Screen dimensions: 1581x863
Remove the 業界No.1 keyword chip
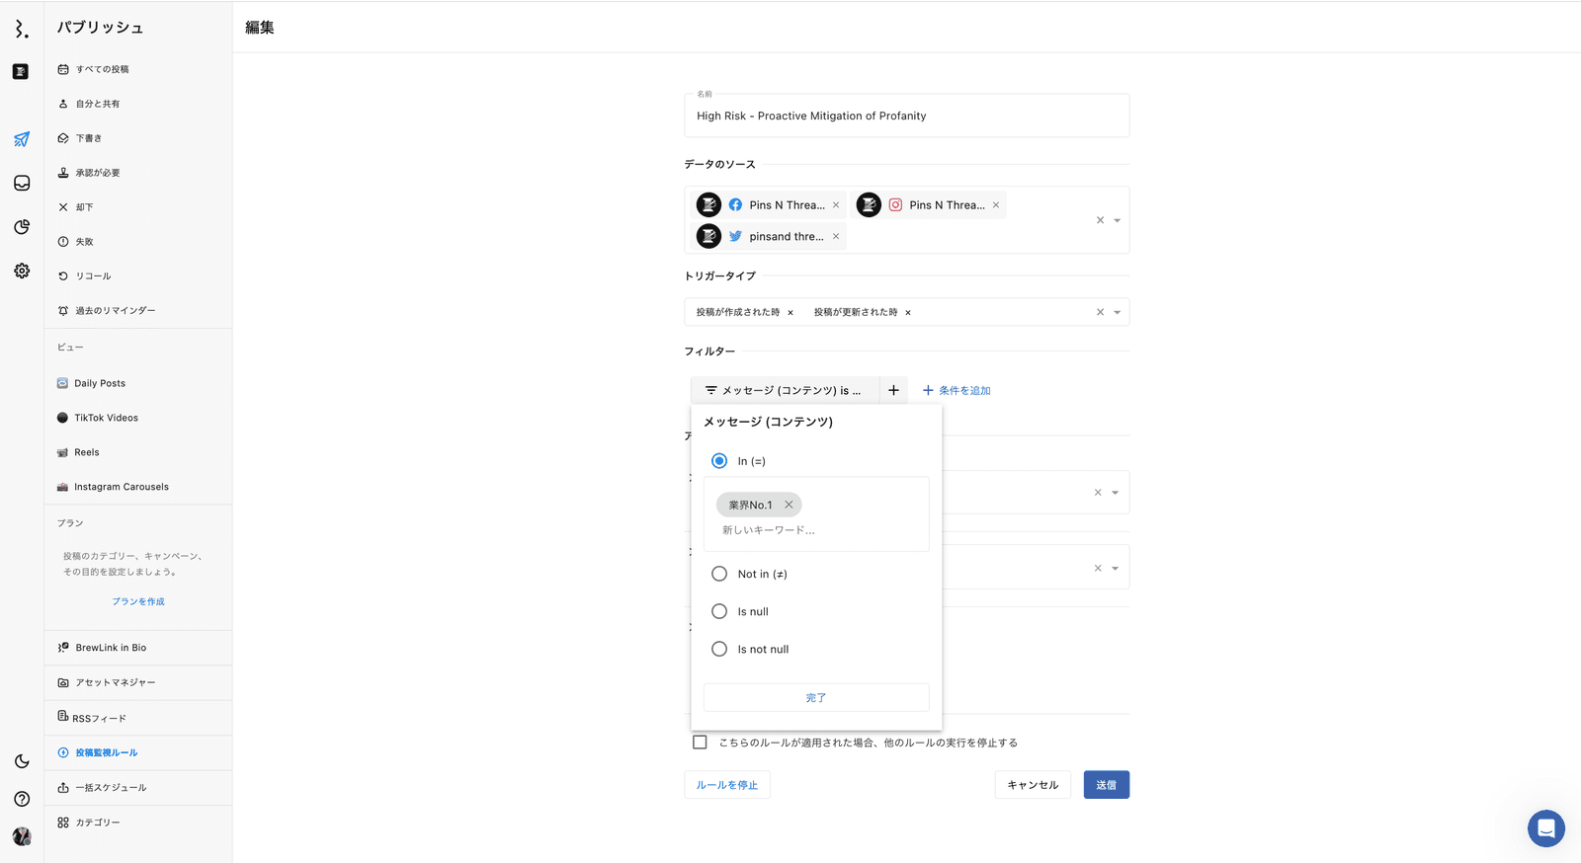[x=789, y=505]
